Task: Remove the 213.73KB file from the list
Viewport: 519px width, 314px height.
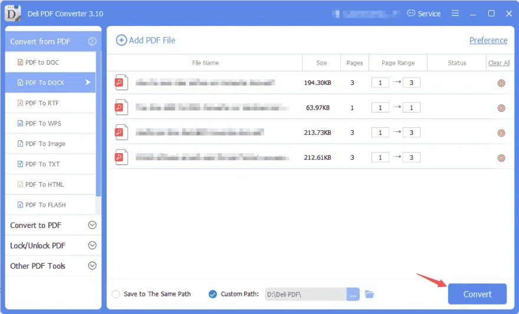Action: pyautogui.click(x=501, y=133)
